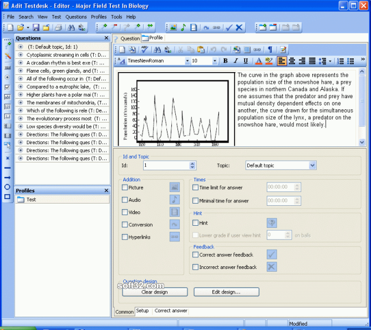Image resolution: width=371 pixels, height=330 pixels.
Task: Open the Open-file dropdown arrow
Action: [x=28, y=27]
